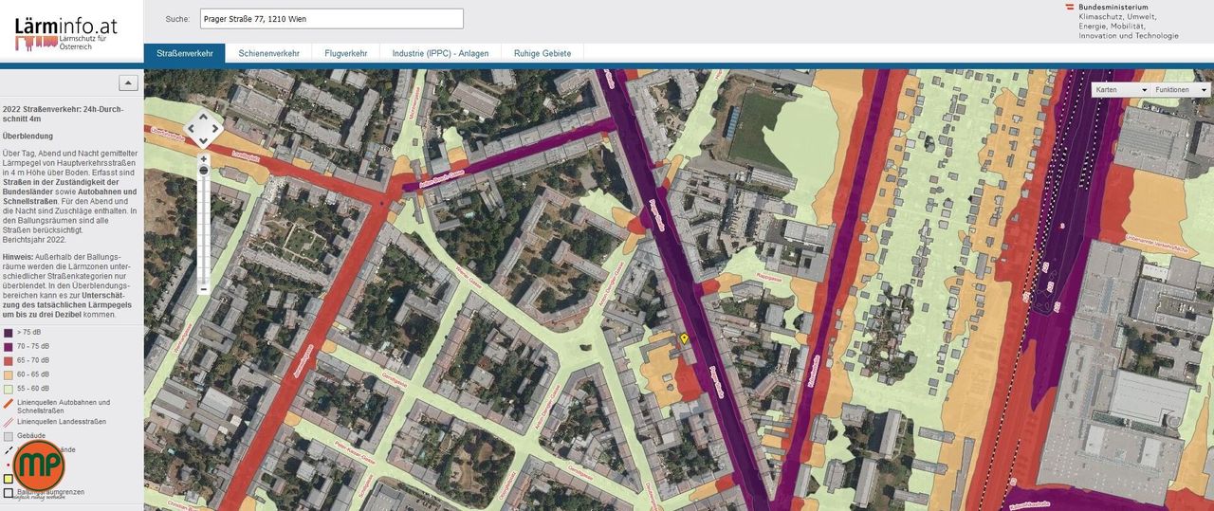
Task: Click the address search field
Action: (x=332, y=19)
